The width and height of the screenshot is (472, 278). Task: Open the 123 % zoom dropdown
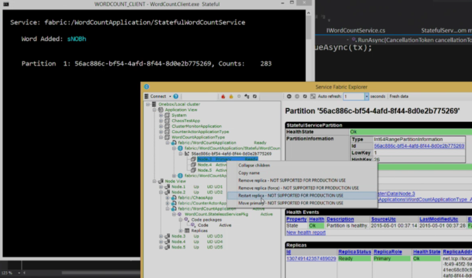[x=19, y=273]
